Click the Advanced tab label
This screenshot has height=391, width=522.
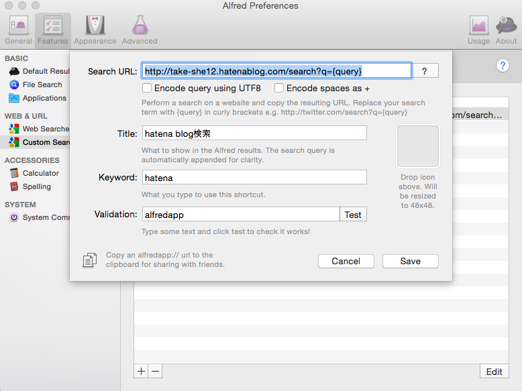[x=140, y=41]
